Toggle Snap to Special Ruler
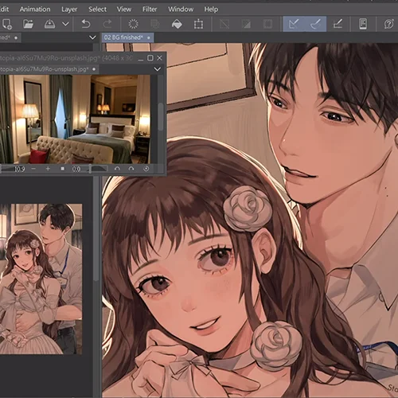The width and height of the screenshot is (398, 398). (x=315, y=24)
